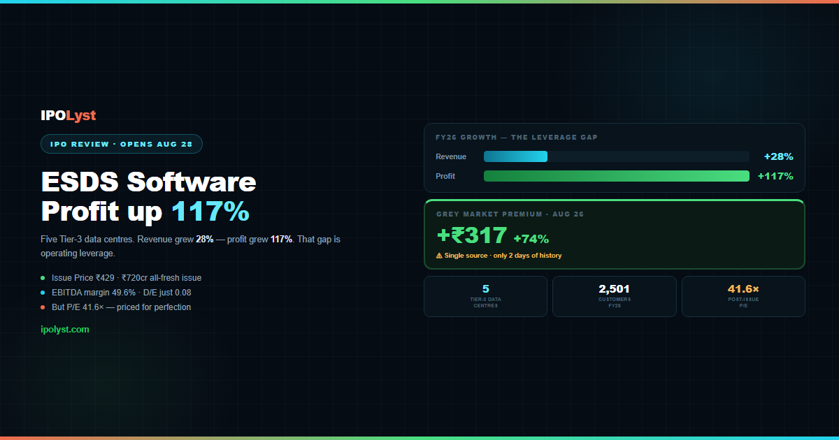
Task: Click the warning triangle icon
Action: coord(439,256)
